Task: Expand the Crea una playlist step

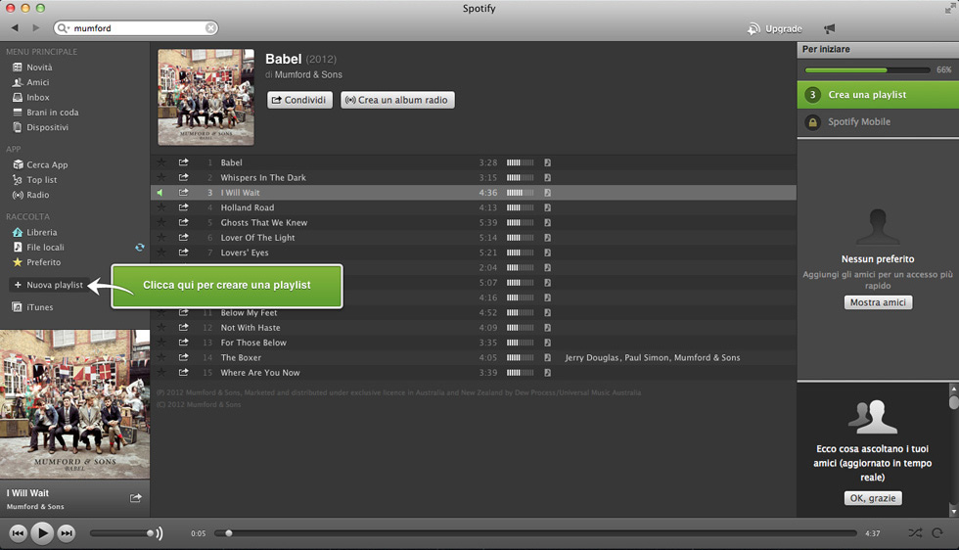Action: tap(867, 95)
